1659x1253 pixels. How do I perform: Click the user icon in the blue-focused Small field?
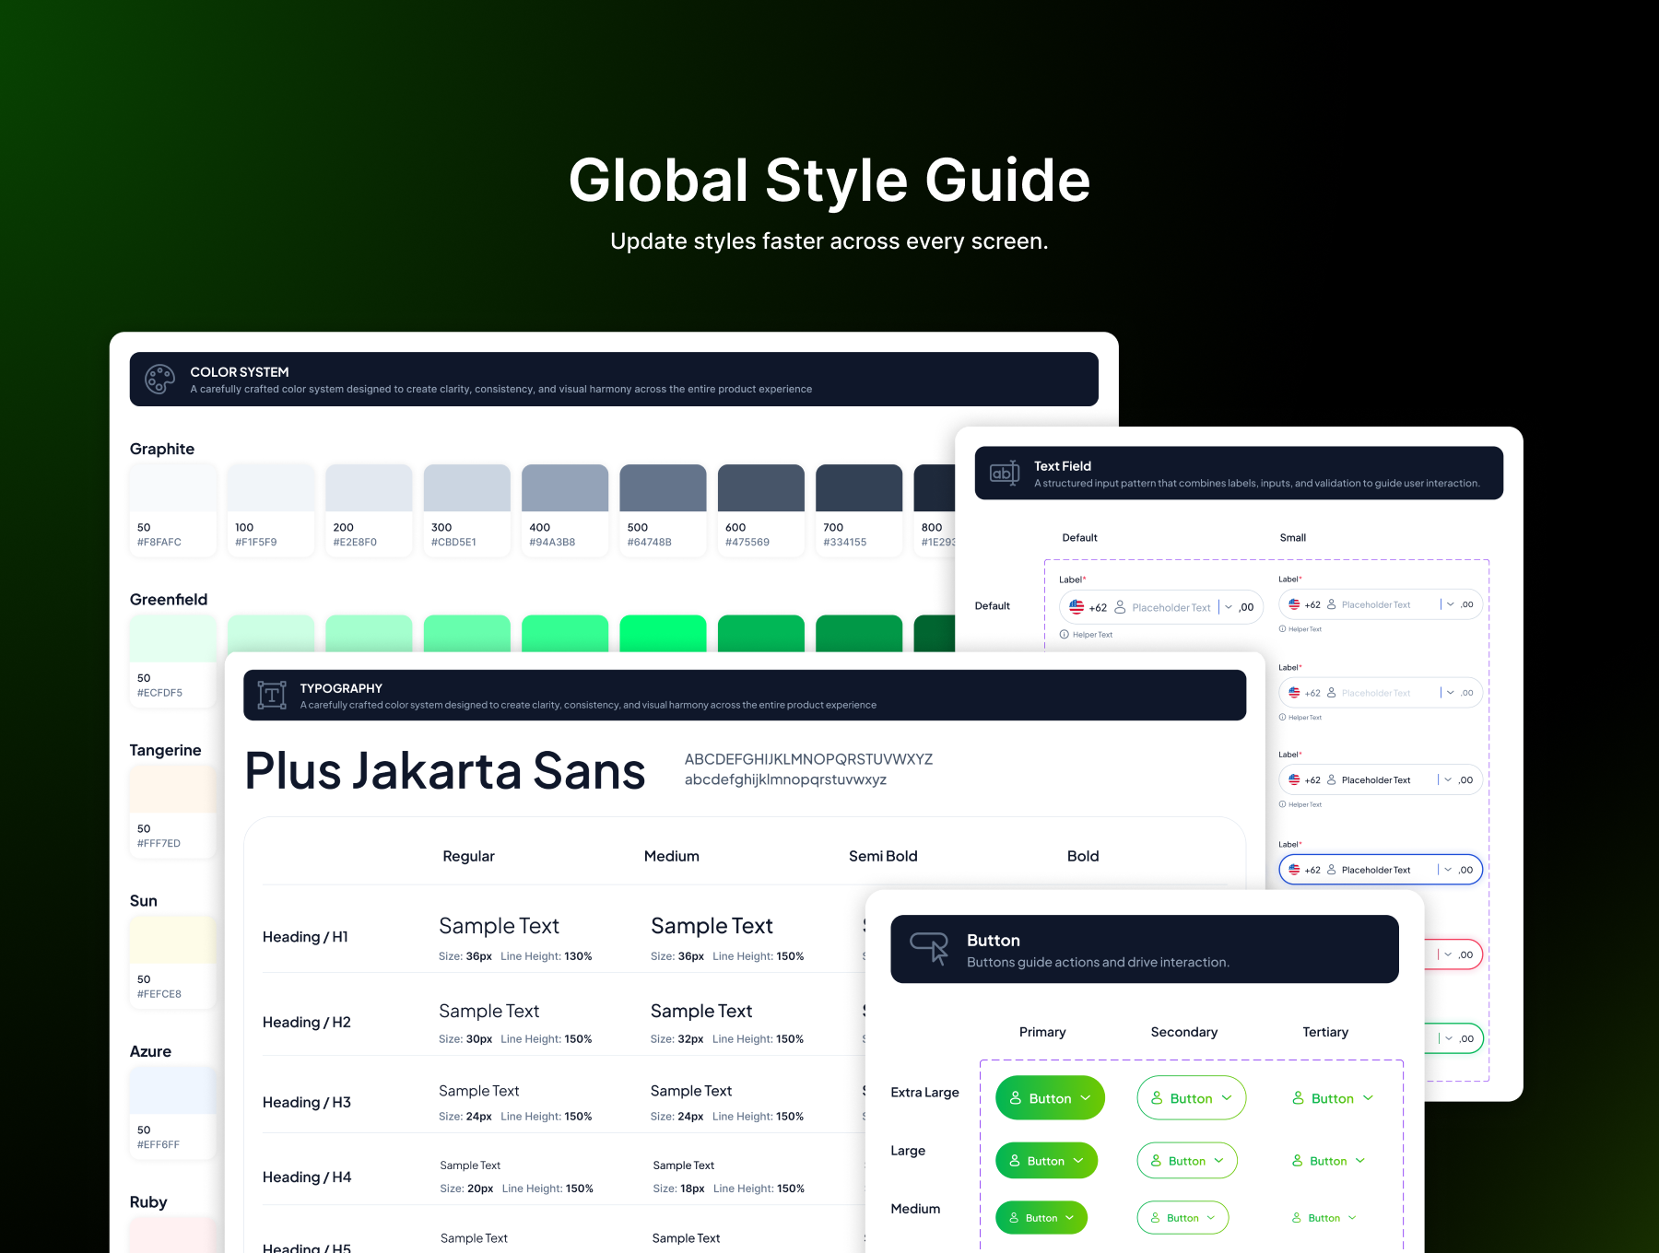point(1331,870)
